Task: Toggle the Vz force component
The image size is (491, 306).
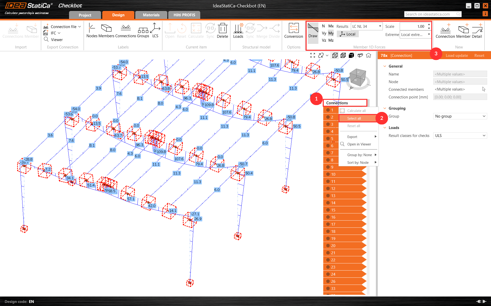Action: pyautogui.click(x=323, y=40)
